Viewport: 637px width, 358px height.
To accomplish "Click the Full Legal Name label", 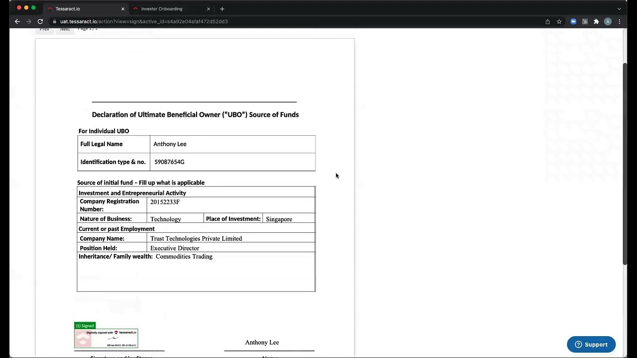I will pyautogui.click(x=102, y=144).
